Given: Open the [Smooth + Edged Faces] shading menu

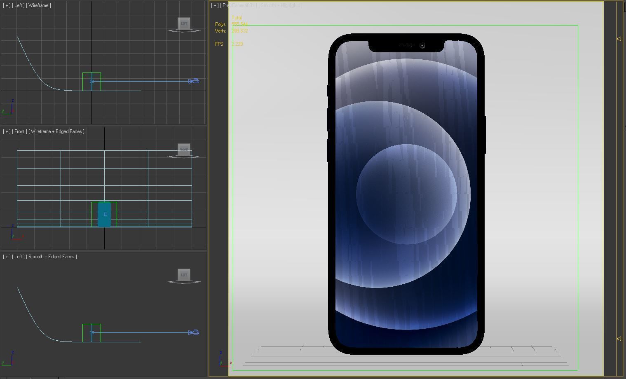Looking at the screenshot, I should tap(52, 257).
